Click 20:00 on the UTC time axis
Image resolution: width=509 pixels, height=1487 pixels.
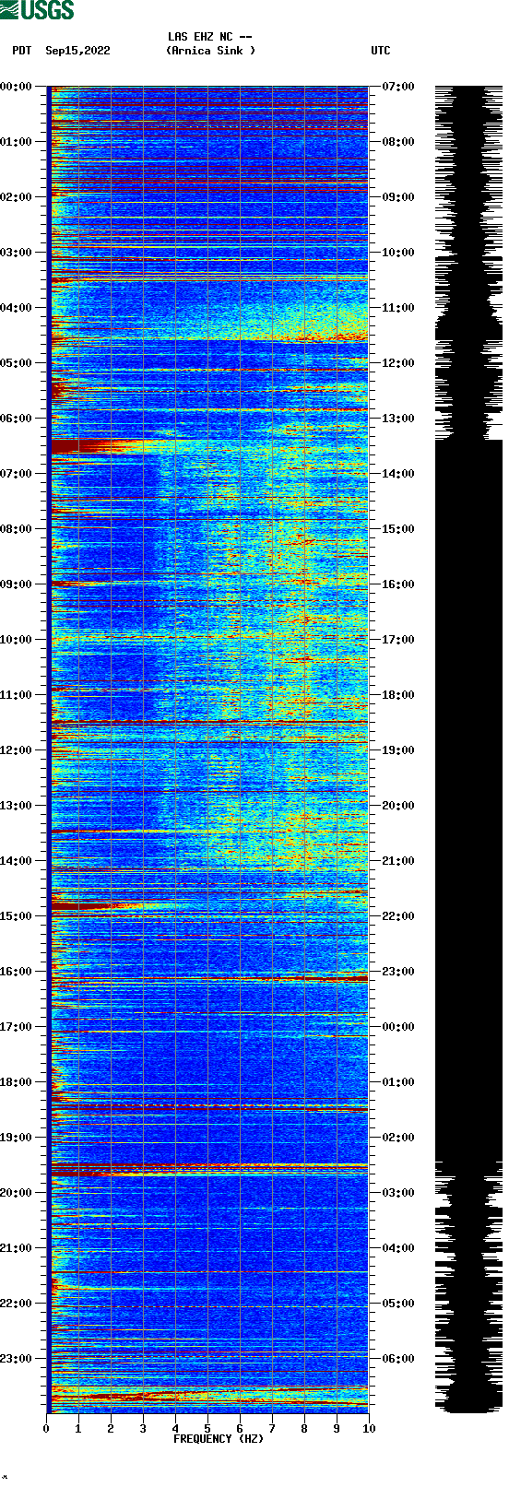click(398, 806)
